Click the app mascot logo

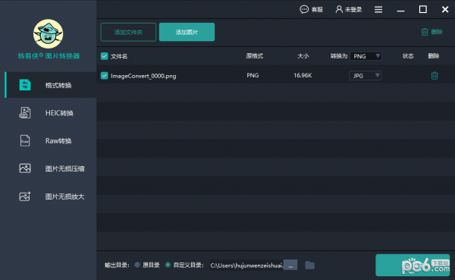[x=48, y=34]
